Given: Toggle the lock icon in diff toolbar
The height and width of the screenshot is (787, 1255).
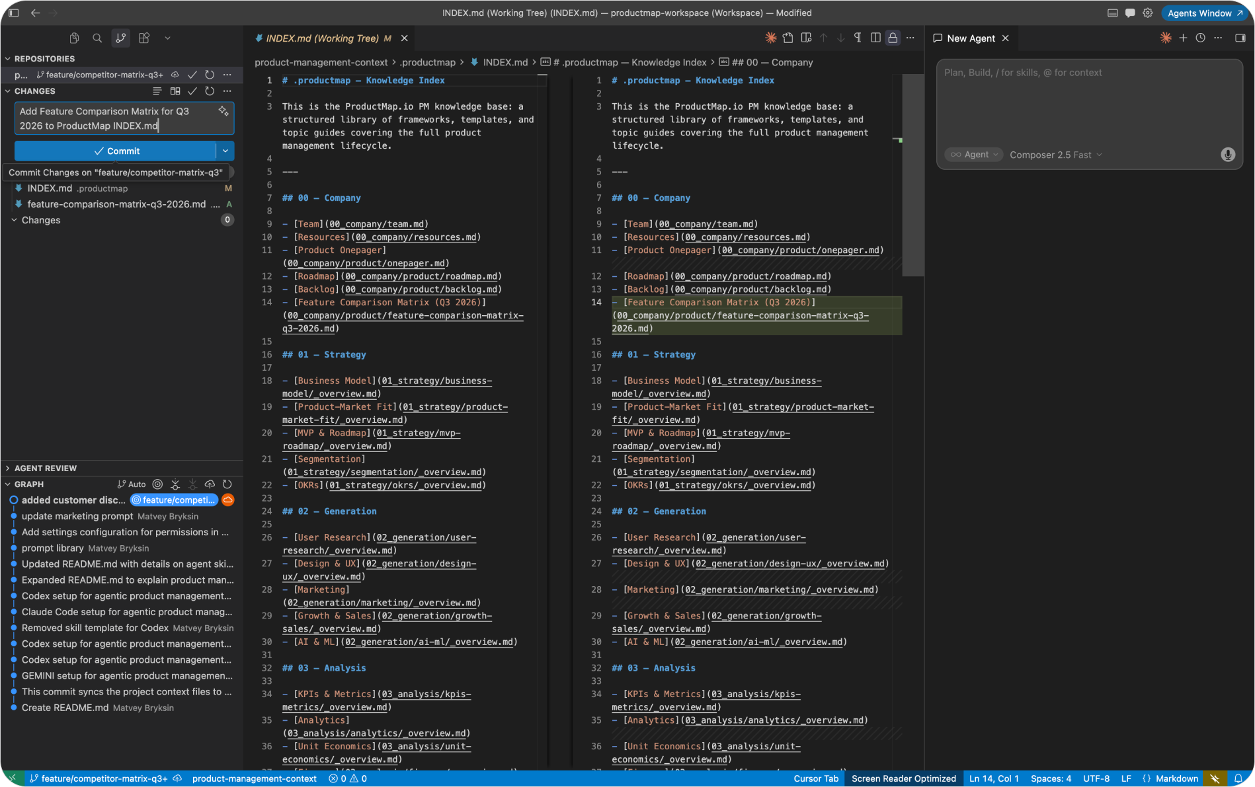Looking at the screenshot, I should coord(893,38).
